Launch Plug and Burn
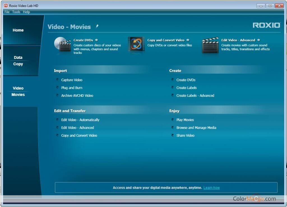 pyautogui.click(x=72, y=88)
